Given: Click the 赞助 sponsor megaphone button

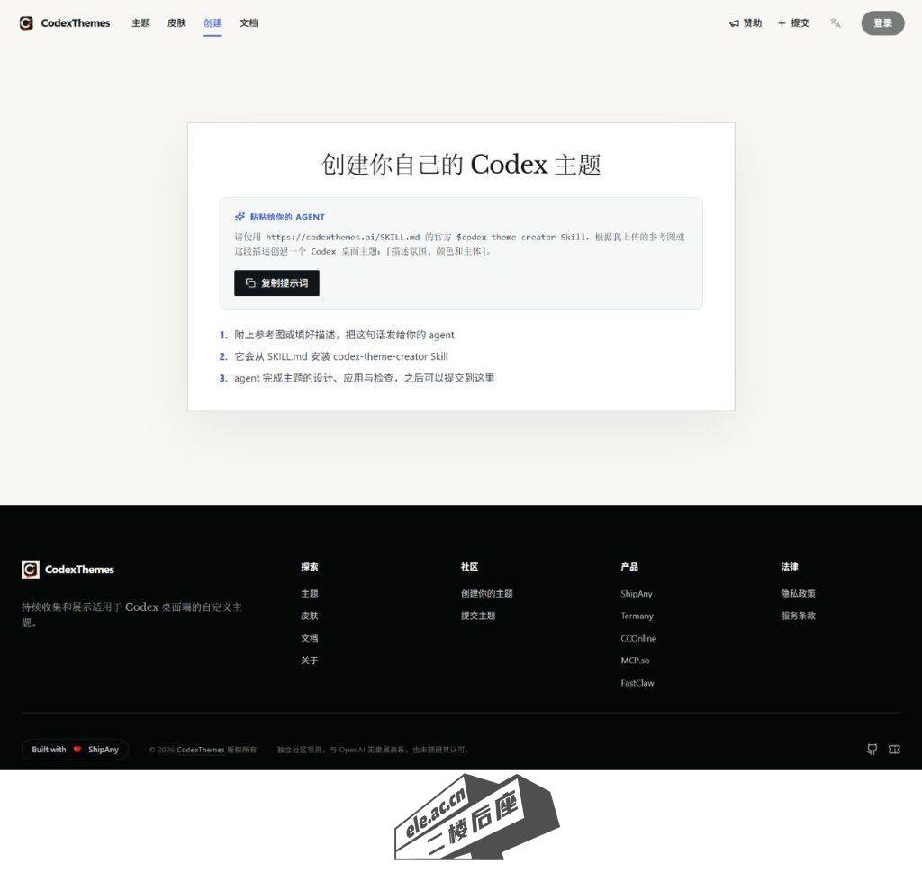Looking at the screenshot, I should [x=746, y=22].
